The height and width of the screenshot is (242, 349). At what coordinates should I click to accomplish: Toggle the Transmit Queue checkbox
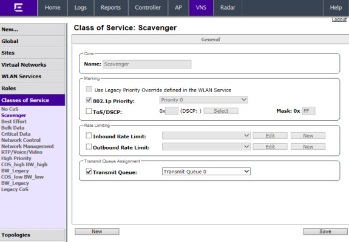[x=89, y=172]
